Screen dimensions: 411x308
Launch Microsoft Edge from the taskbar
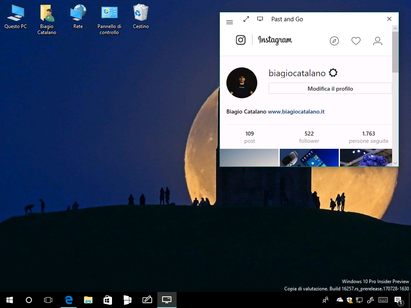click(69, 300)
